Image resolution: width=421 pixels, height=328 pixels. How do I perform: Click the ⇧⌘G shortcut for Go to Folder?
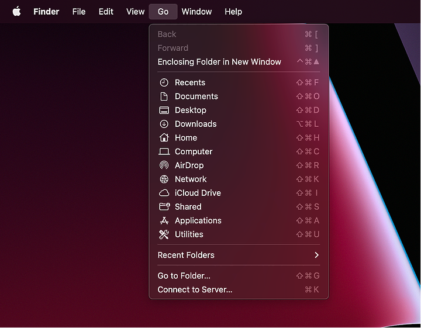(x=308, y=275)
